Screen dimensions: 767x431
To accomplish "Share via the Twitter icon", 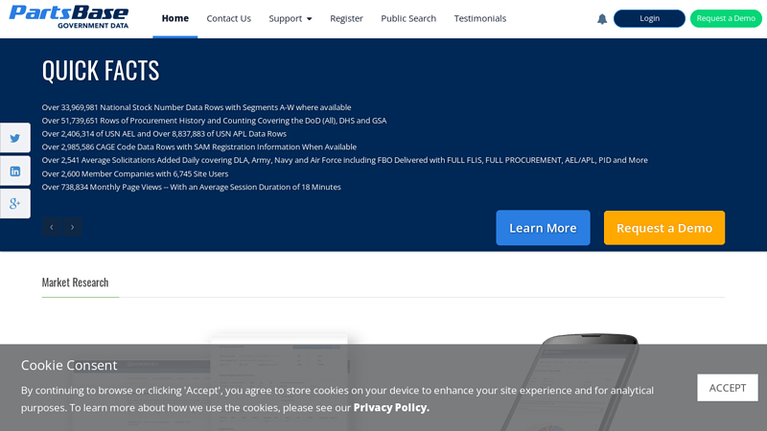I will pyautogui.click(x=15, y=138).
